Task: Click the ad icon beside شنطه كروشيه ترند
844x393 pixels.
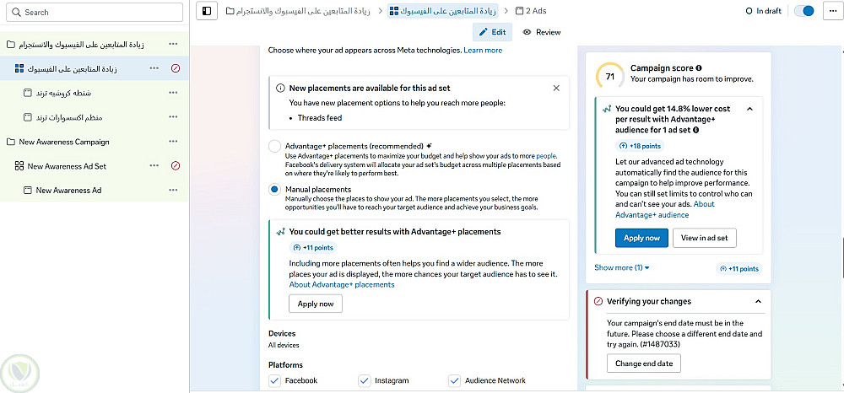Action: point(28,93)
